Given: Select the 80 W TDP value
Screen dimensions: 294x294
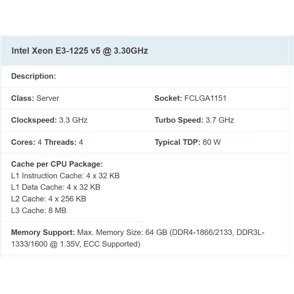Looking at the screenshot, I should (x=212, y=142).
